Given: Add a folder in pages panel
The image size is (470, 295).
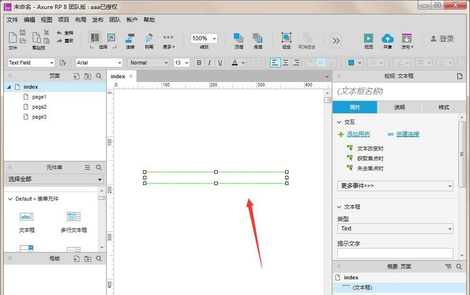Looking at the screenshot, I should 88,76.
